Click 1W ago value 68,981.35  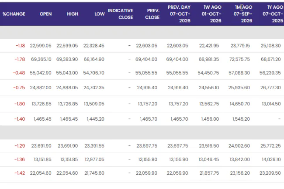209,59
